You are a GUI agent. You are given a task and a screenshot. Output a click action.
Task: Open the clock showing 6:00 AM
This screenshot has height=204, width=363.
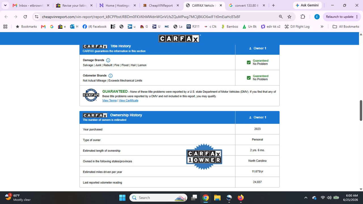coord(352,197)
